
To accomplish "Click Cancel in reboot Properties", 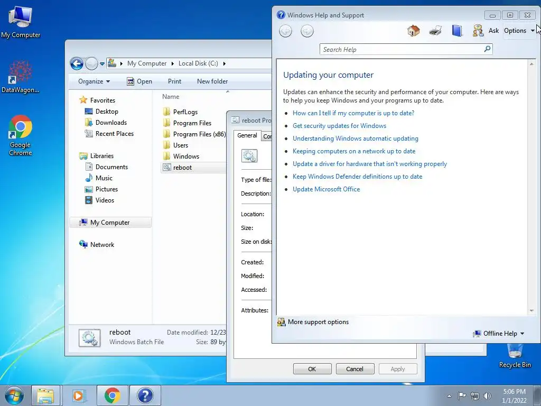I will click(355, 368).
